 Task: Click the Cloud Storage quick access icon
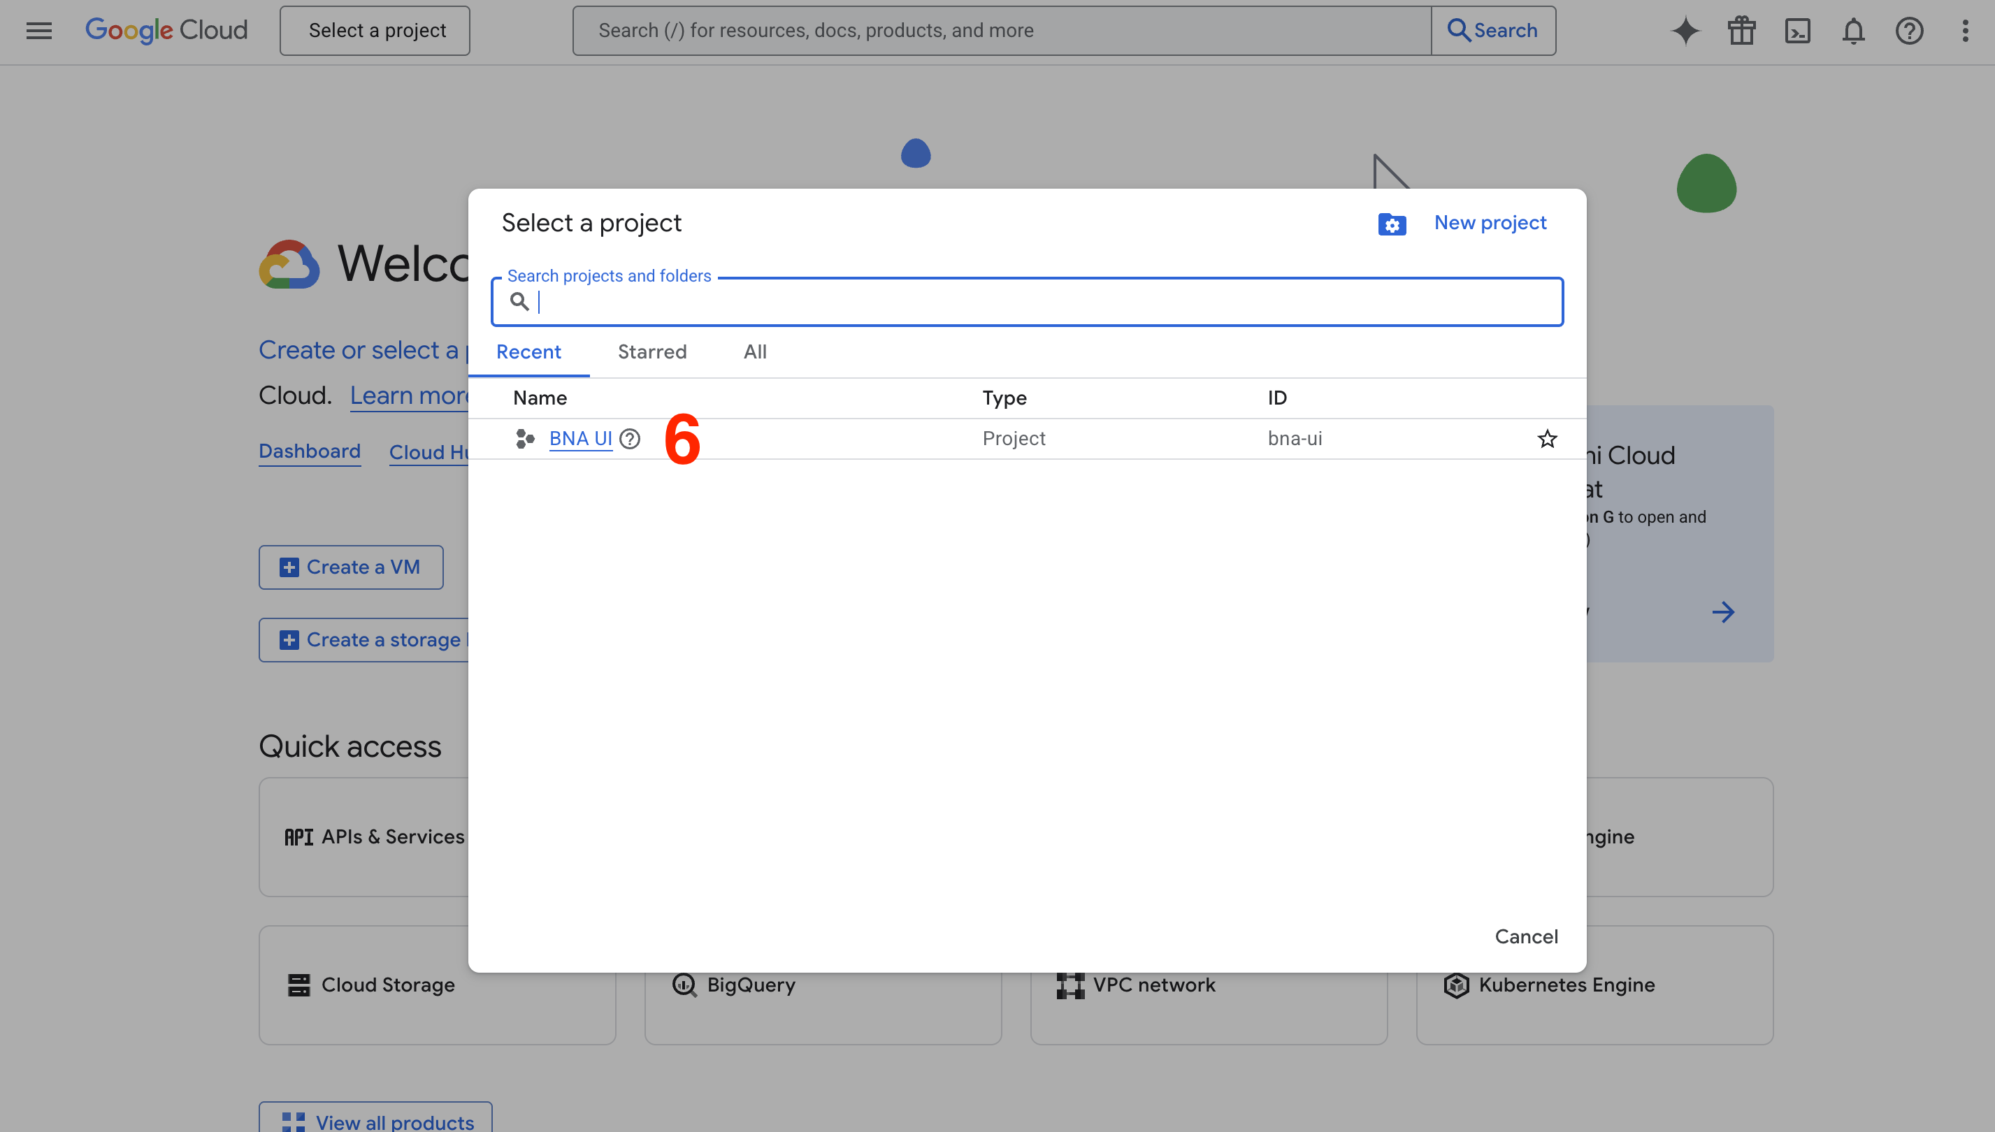click(x=298, y=985)
